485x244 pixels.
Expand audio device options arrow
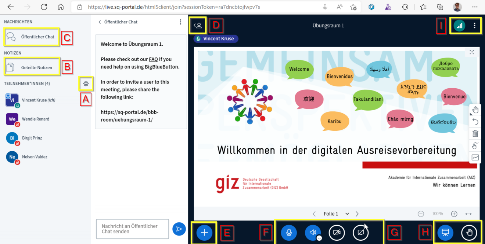319,238
